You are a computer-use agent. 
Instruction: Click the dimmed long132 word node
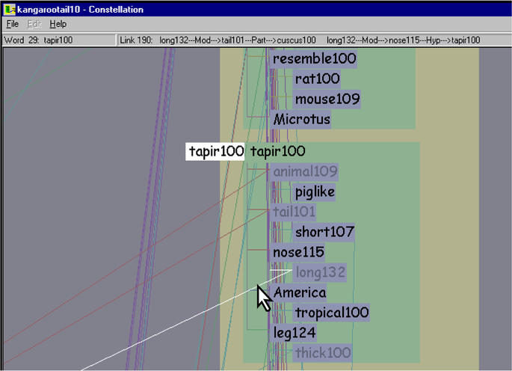321,272
